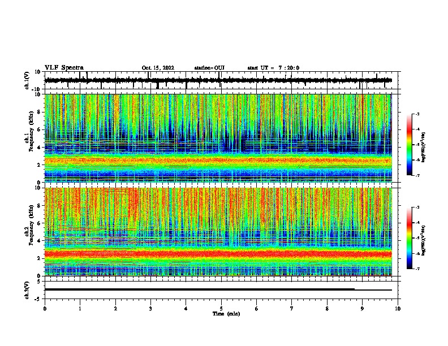
Task: Click the "VLF Spectra" plot title
Action: pos(64,67)
